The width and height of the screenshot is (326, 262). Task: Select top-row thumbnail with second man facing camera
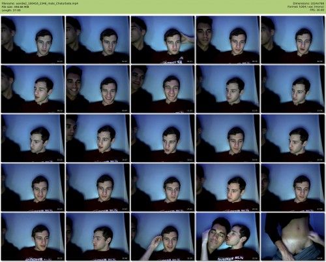(x=228, y=40)
